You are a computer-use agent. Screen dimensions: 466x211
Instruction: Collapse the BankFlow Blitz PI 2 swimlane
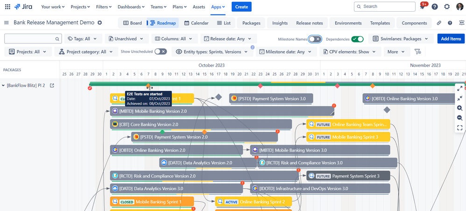(3, 86)
